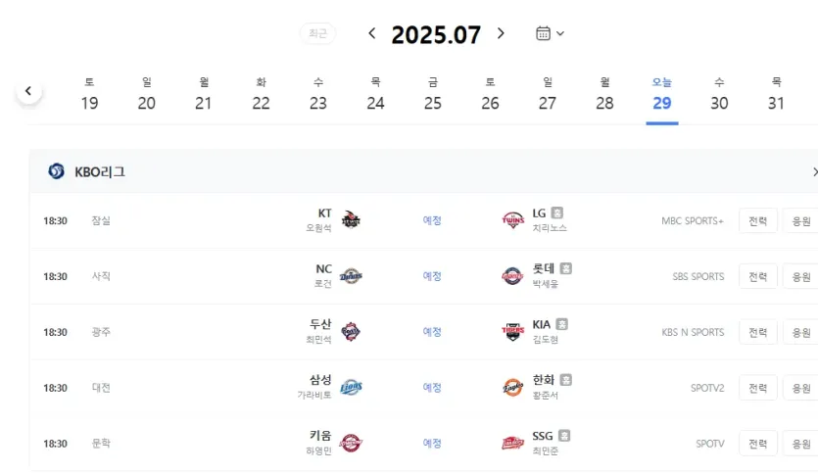Show earlier dates with left circular arrow
Screen dimensions: 818x473
(28, 91)
